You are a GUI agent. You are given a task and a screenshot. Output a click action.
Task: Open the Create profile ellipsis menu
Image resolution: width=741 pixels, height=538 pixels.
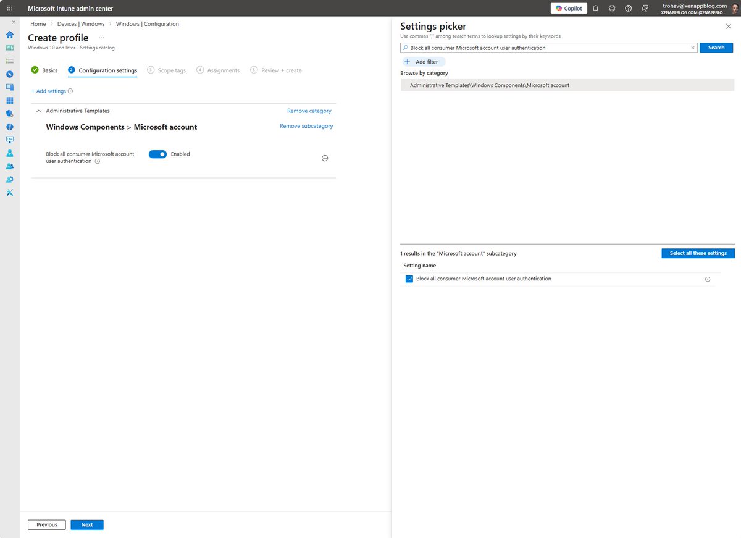102,38
